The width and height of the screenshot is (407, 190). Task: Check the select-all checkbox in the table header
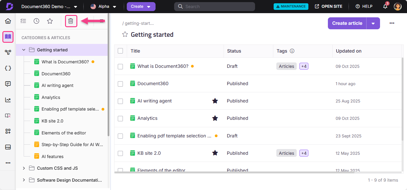click(120, 51)
